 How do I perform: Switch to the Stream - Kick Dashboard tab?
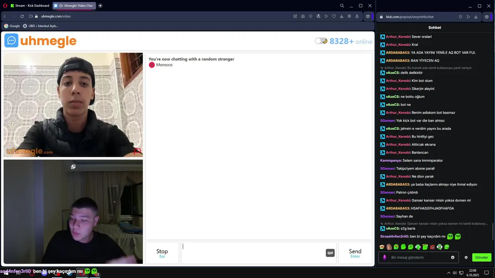(x=30, y=6)
